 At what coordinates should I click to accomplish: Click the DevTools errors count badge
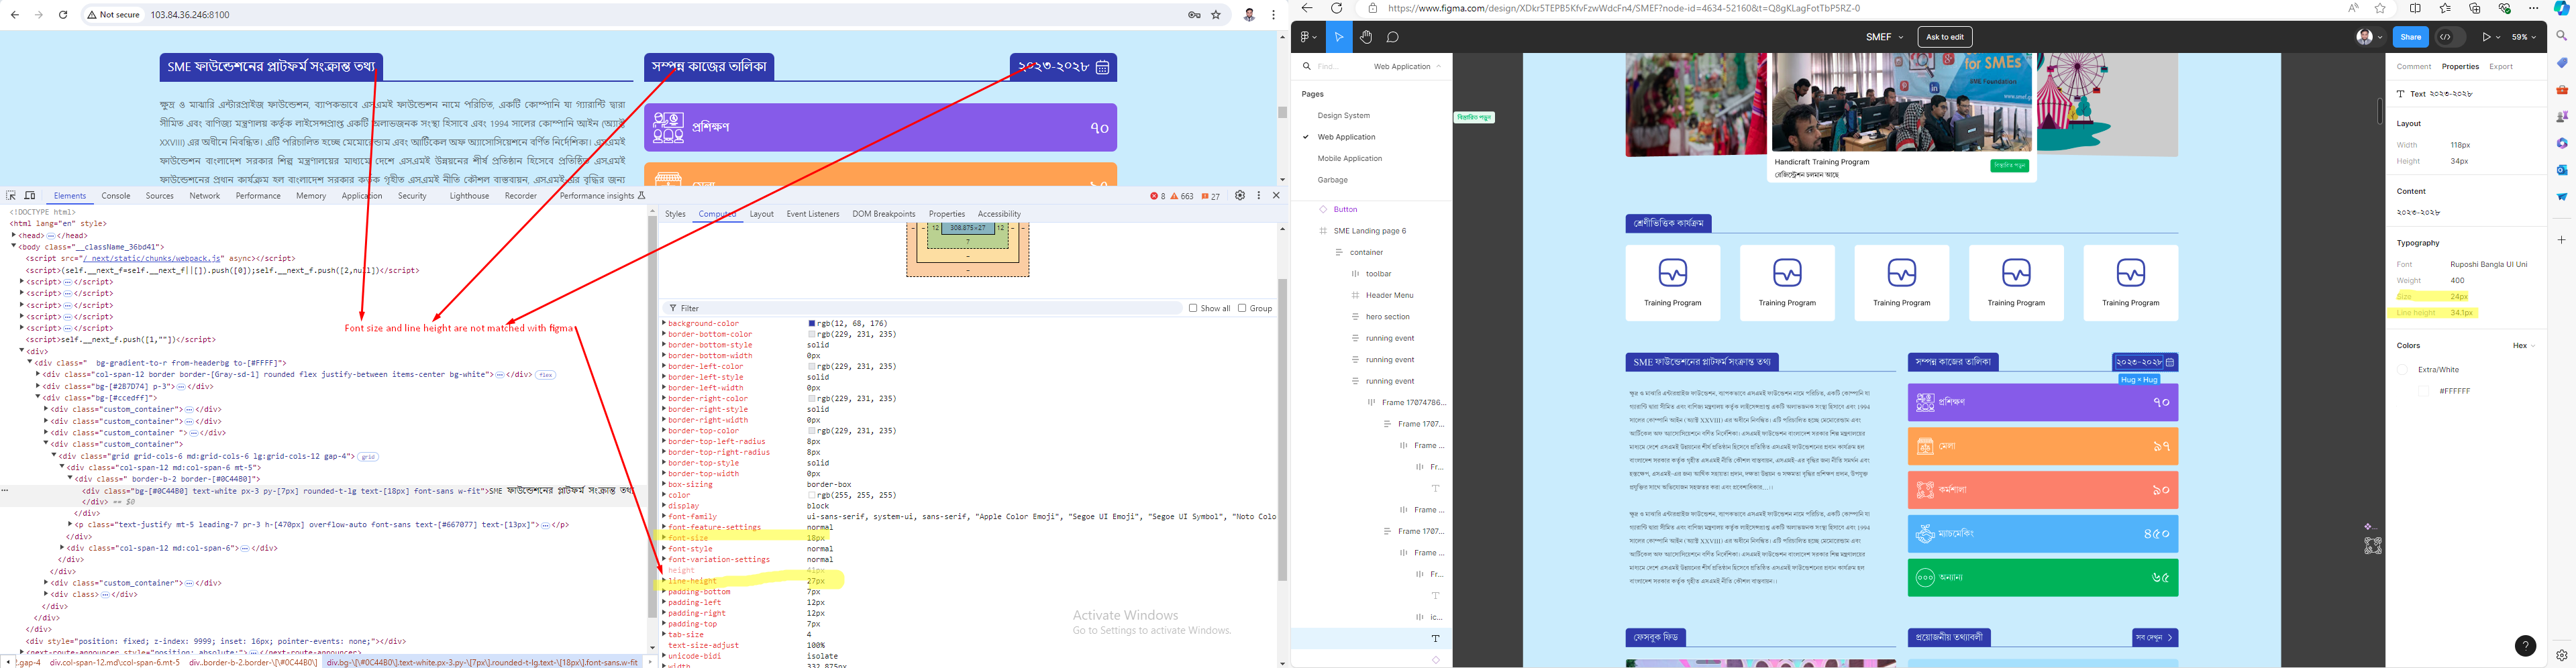pos(1157,196)
